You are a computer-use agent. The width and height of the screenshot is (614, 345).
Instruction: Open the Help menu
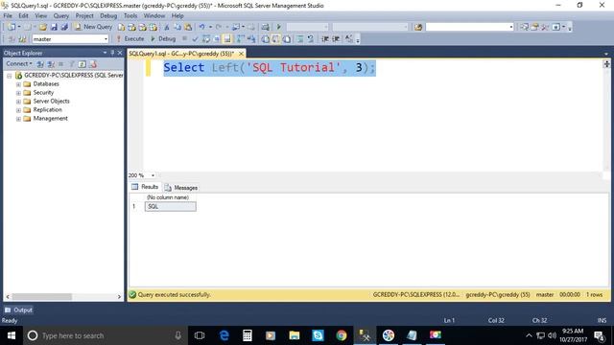(x=177, y=15)
